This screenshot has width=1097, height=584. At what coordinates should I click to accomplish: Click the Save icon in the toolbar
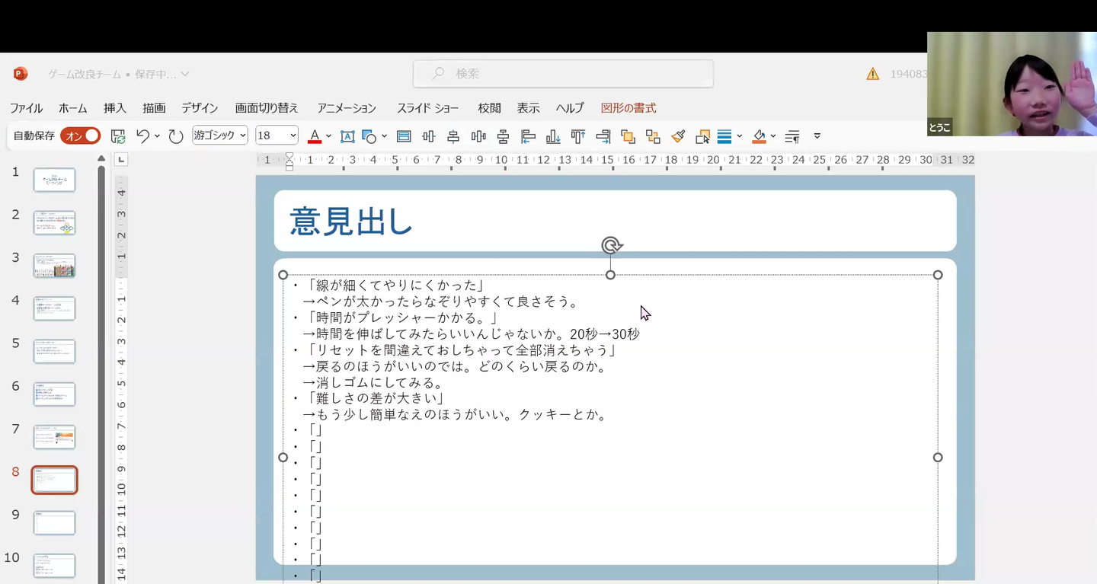coord(118,136)
